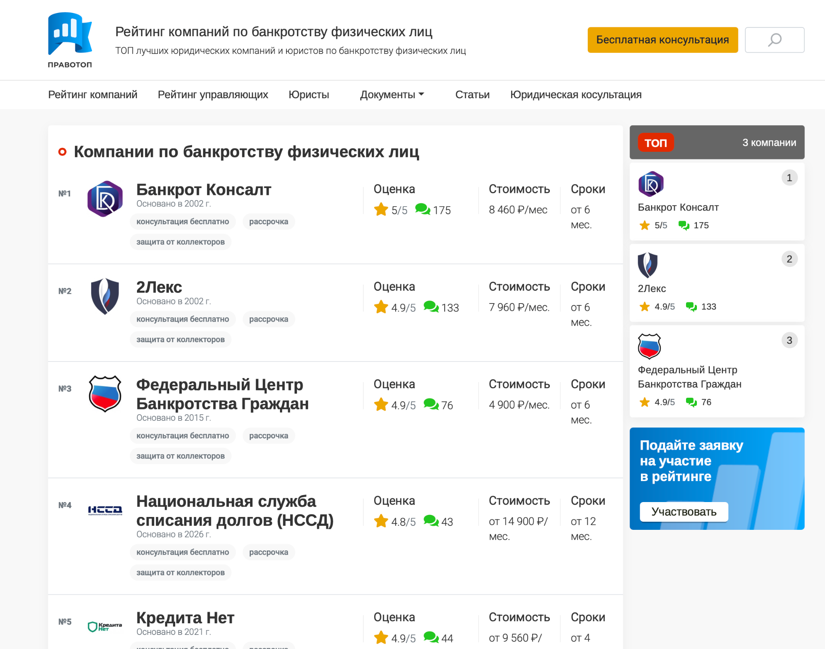Viewport: 825px width, 649px height.
Task: Click the Кредита Нет company logo
Action: tap(105, 626)
